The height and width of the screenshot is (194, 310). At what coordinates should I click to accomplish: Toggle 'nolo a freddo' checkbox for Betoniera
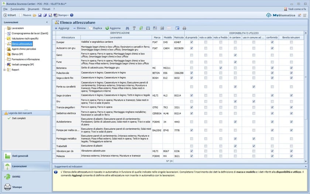[221, 68]
